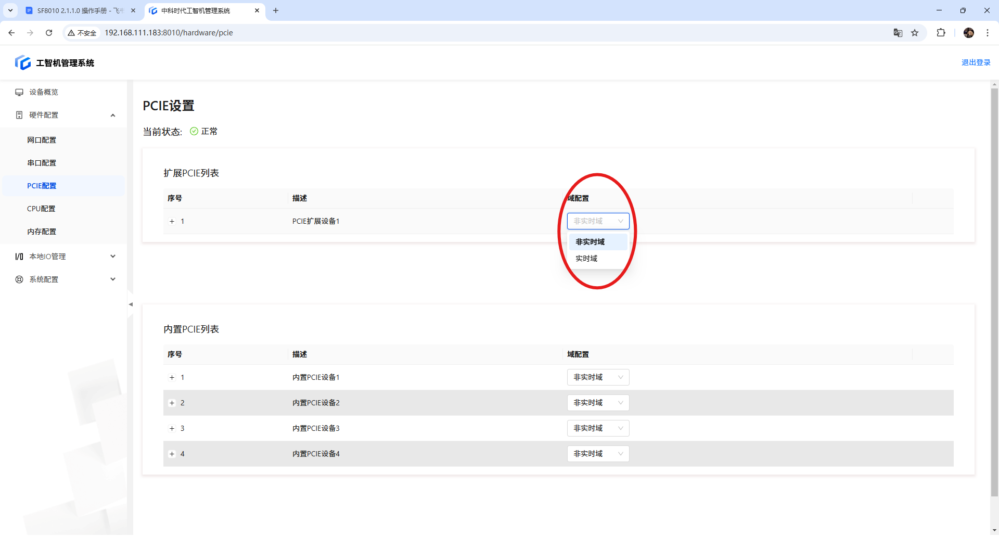Click the 退出登录 logout link

point(976,62)
